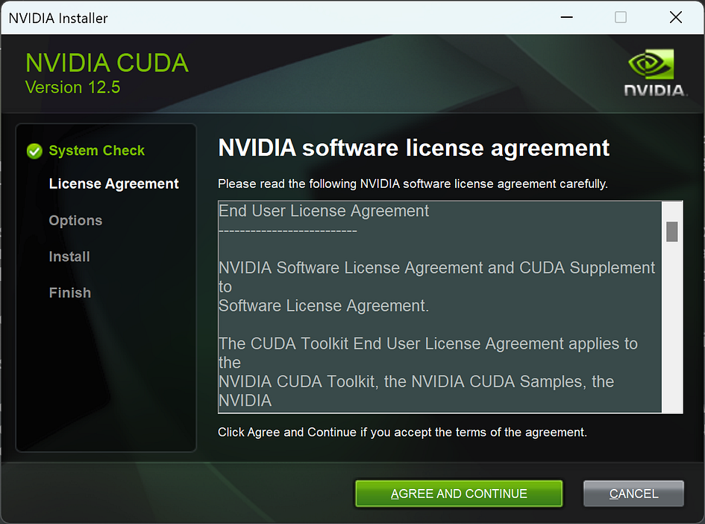Click the green System Check checkmark icon
This screenshot has width=705, height=524.
(x=34, y=151)
